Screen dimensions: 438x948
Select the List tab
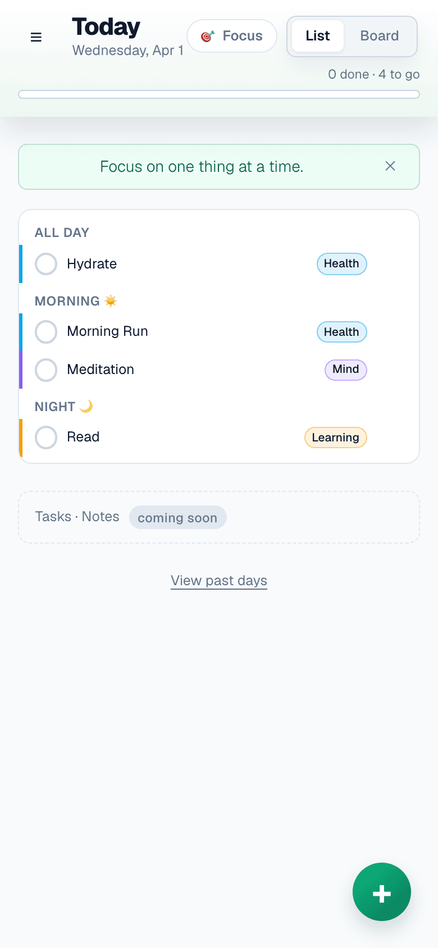[x=317, y=35]
